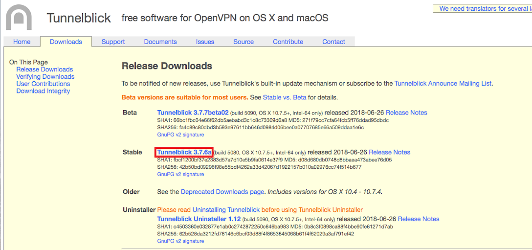Image resolution: width=532 pixels, height=250 pixels.
Task: Open the Source tab
Action: 244,42
